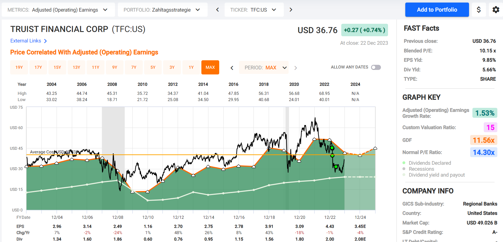Click Country value United States
The height and width of the screenshot is (242, 503).
click(482, 213)
